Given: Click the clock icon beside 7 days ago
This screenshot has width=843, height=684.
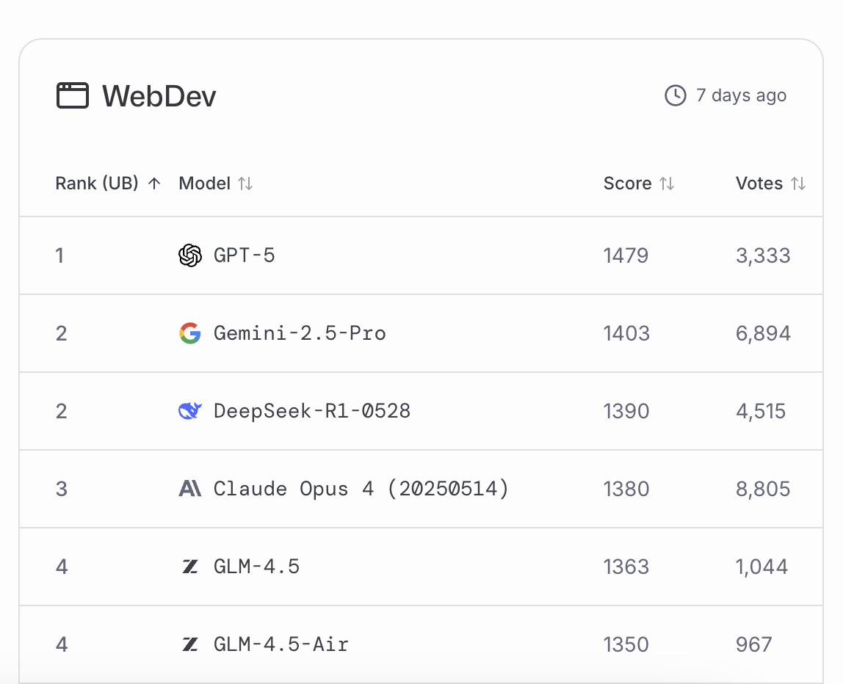Looking at the screenshot, I should [676, 95].
